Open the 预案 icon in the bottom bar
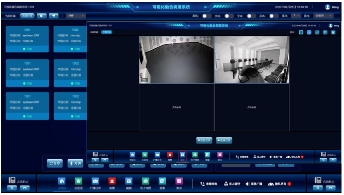Screen dimensions: 344x195 pyautogui.click(x=162, y=184)
